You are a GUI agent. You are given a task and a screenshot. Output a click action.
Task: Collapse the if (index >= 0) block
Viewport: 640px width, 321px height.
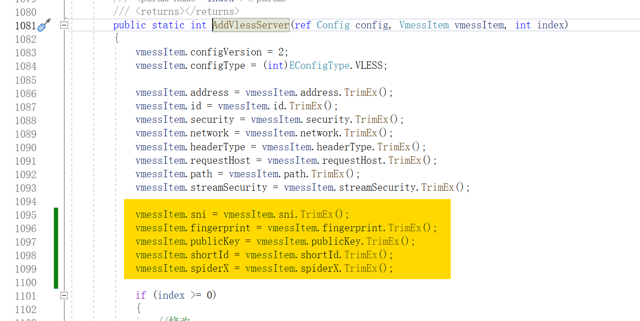tap(64, 295)
